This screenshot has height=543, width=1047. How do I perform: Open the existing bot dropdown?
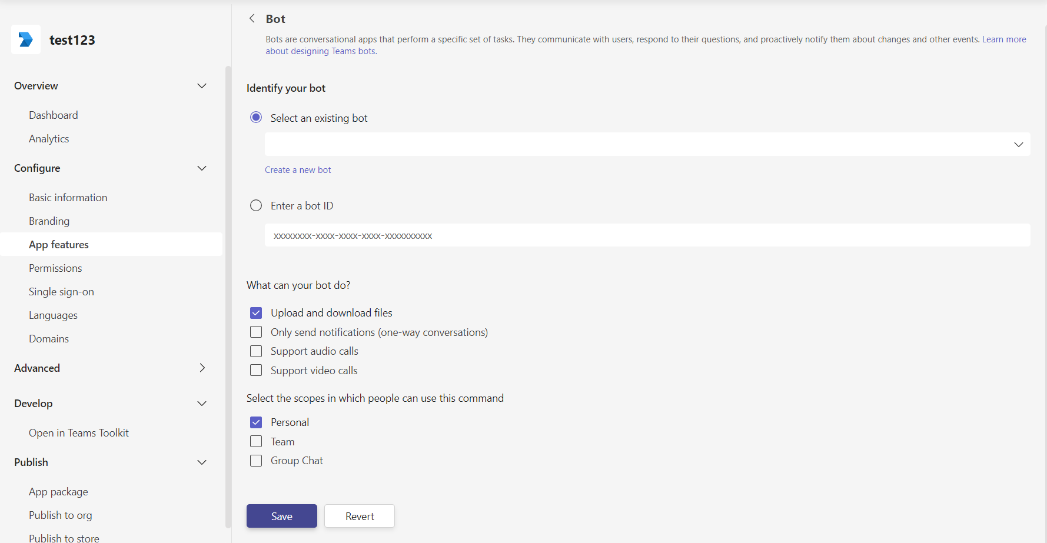click(x=1018, y=144)
